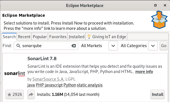
Task: Open the Popular tab
Action: coord(40,37)
